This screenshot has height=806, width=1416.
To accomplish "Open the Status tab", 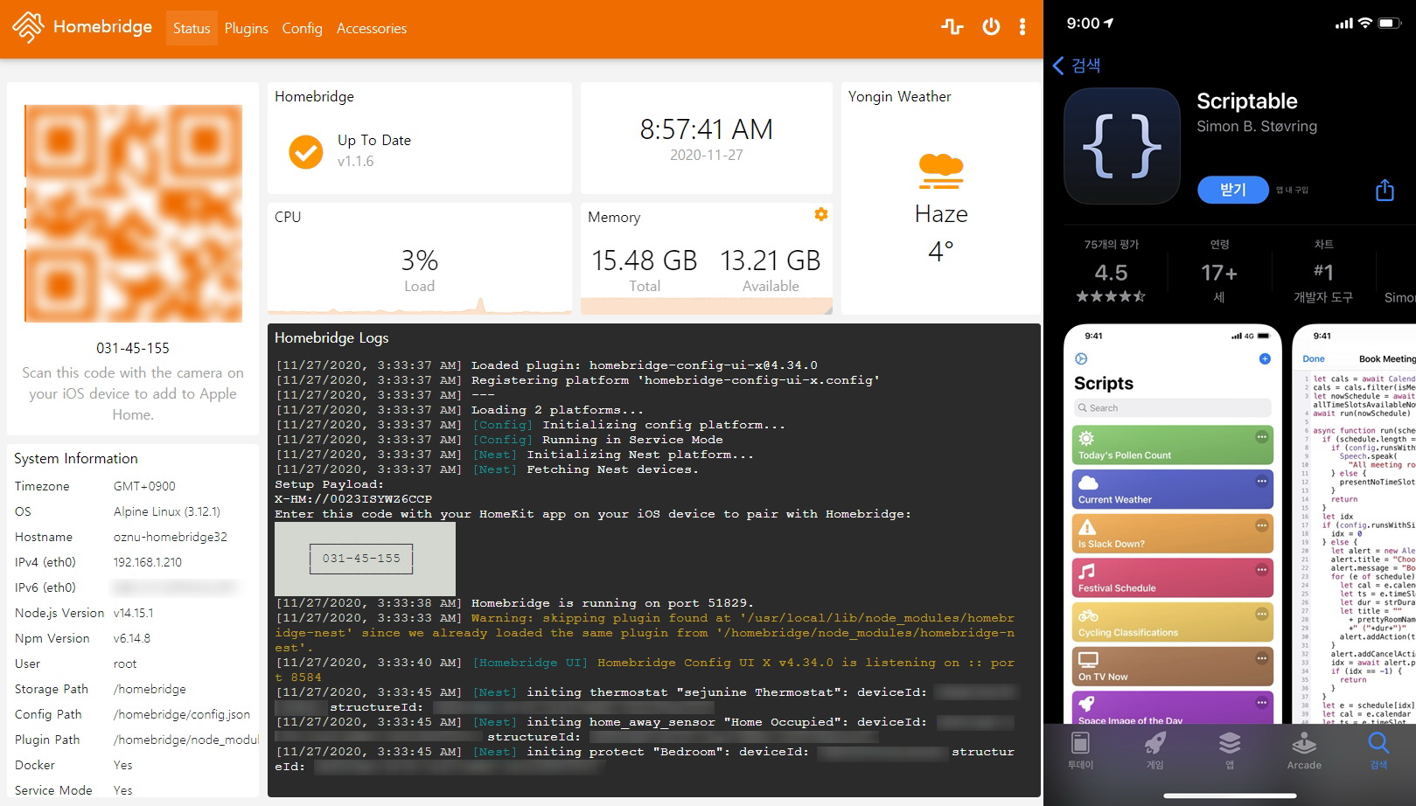I will (192, 28).
